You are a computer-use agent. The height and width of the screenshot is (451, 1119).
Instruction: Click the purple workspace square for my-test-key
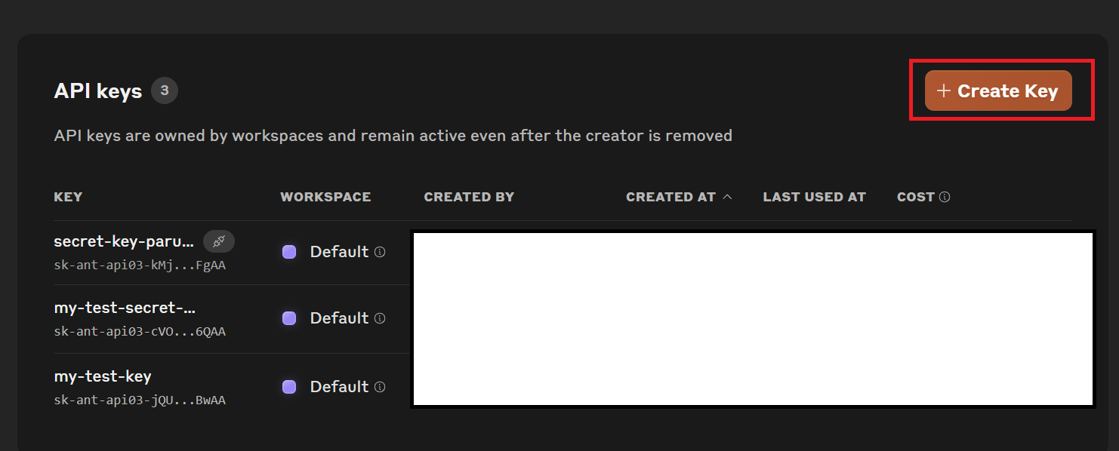point(289,387)
